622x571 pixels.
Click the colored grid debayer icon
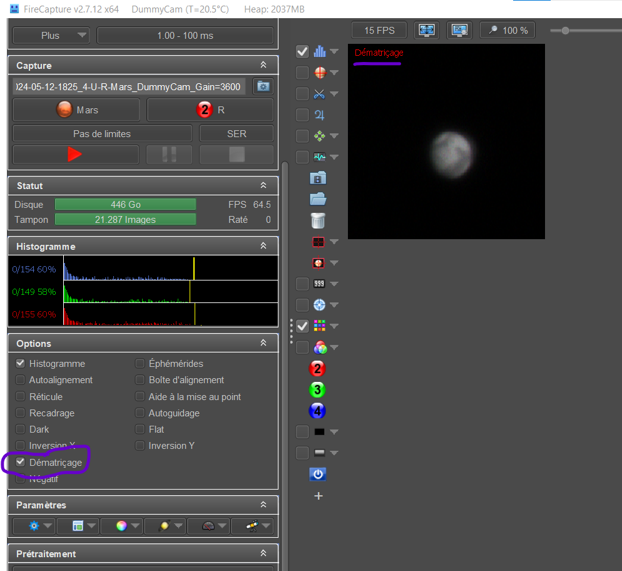point(319,326)
